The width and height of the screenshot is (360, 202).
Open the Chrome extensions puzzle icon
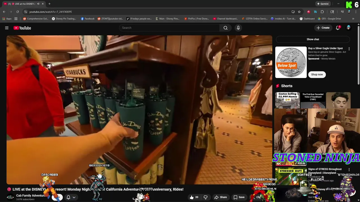click(322, 12)
